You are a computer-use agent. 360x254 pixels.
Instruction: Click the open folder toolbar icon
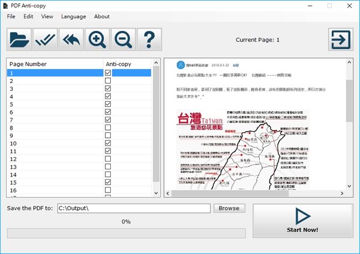click(x=19, y=39)
